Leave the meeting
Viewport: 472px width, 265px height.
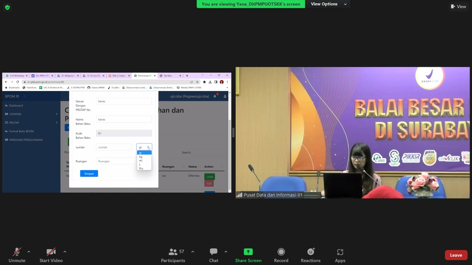[456, 255]
